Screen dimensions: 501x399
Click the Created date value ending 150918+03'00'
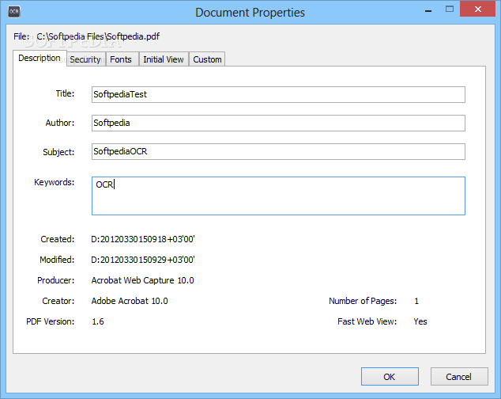(143, 239)
